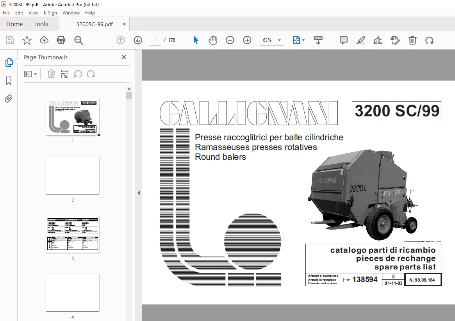Click the fit page icon
455x321 pixels.
click(x=296, y=40)
